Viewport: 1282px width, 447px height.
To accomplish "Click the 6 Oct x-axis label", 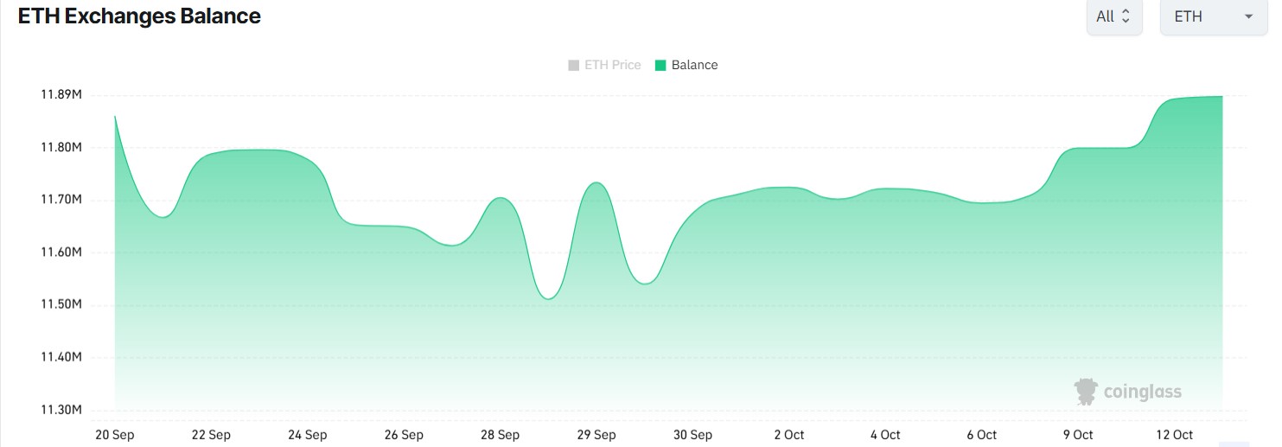I will pyautogui.click(x=981, y=435).
